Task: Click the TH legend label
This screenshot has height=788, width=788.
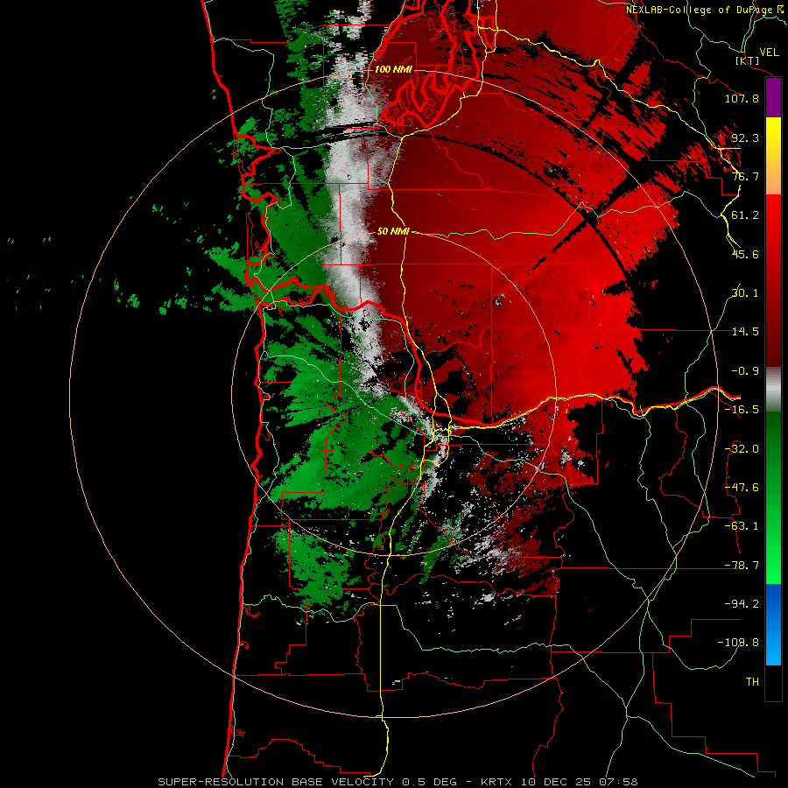Action: 752,682
